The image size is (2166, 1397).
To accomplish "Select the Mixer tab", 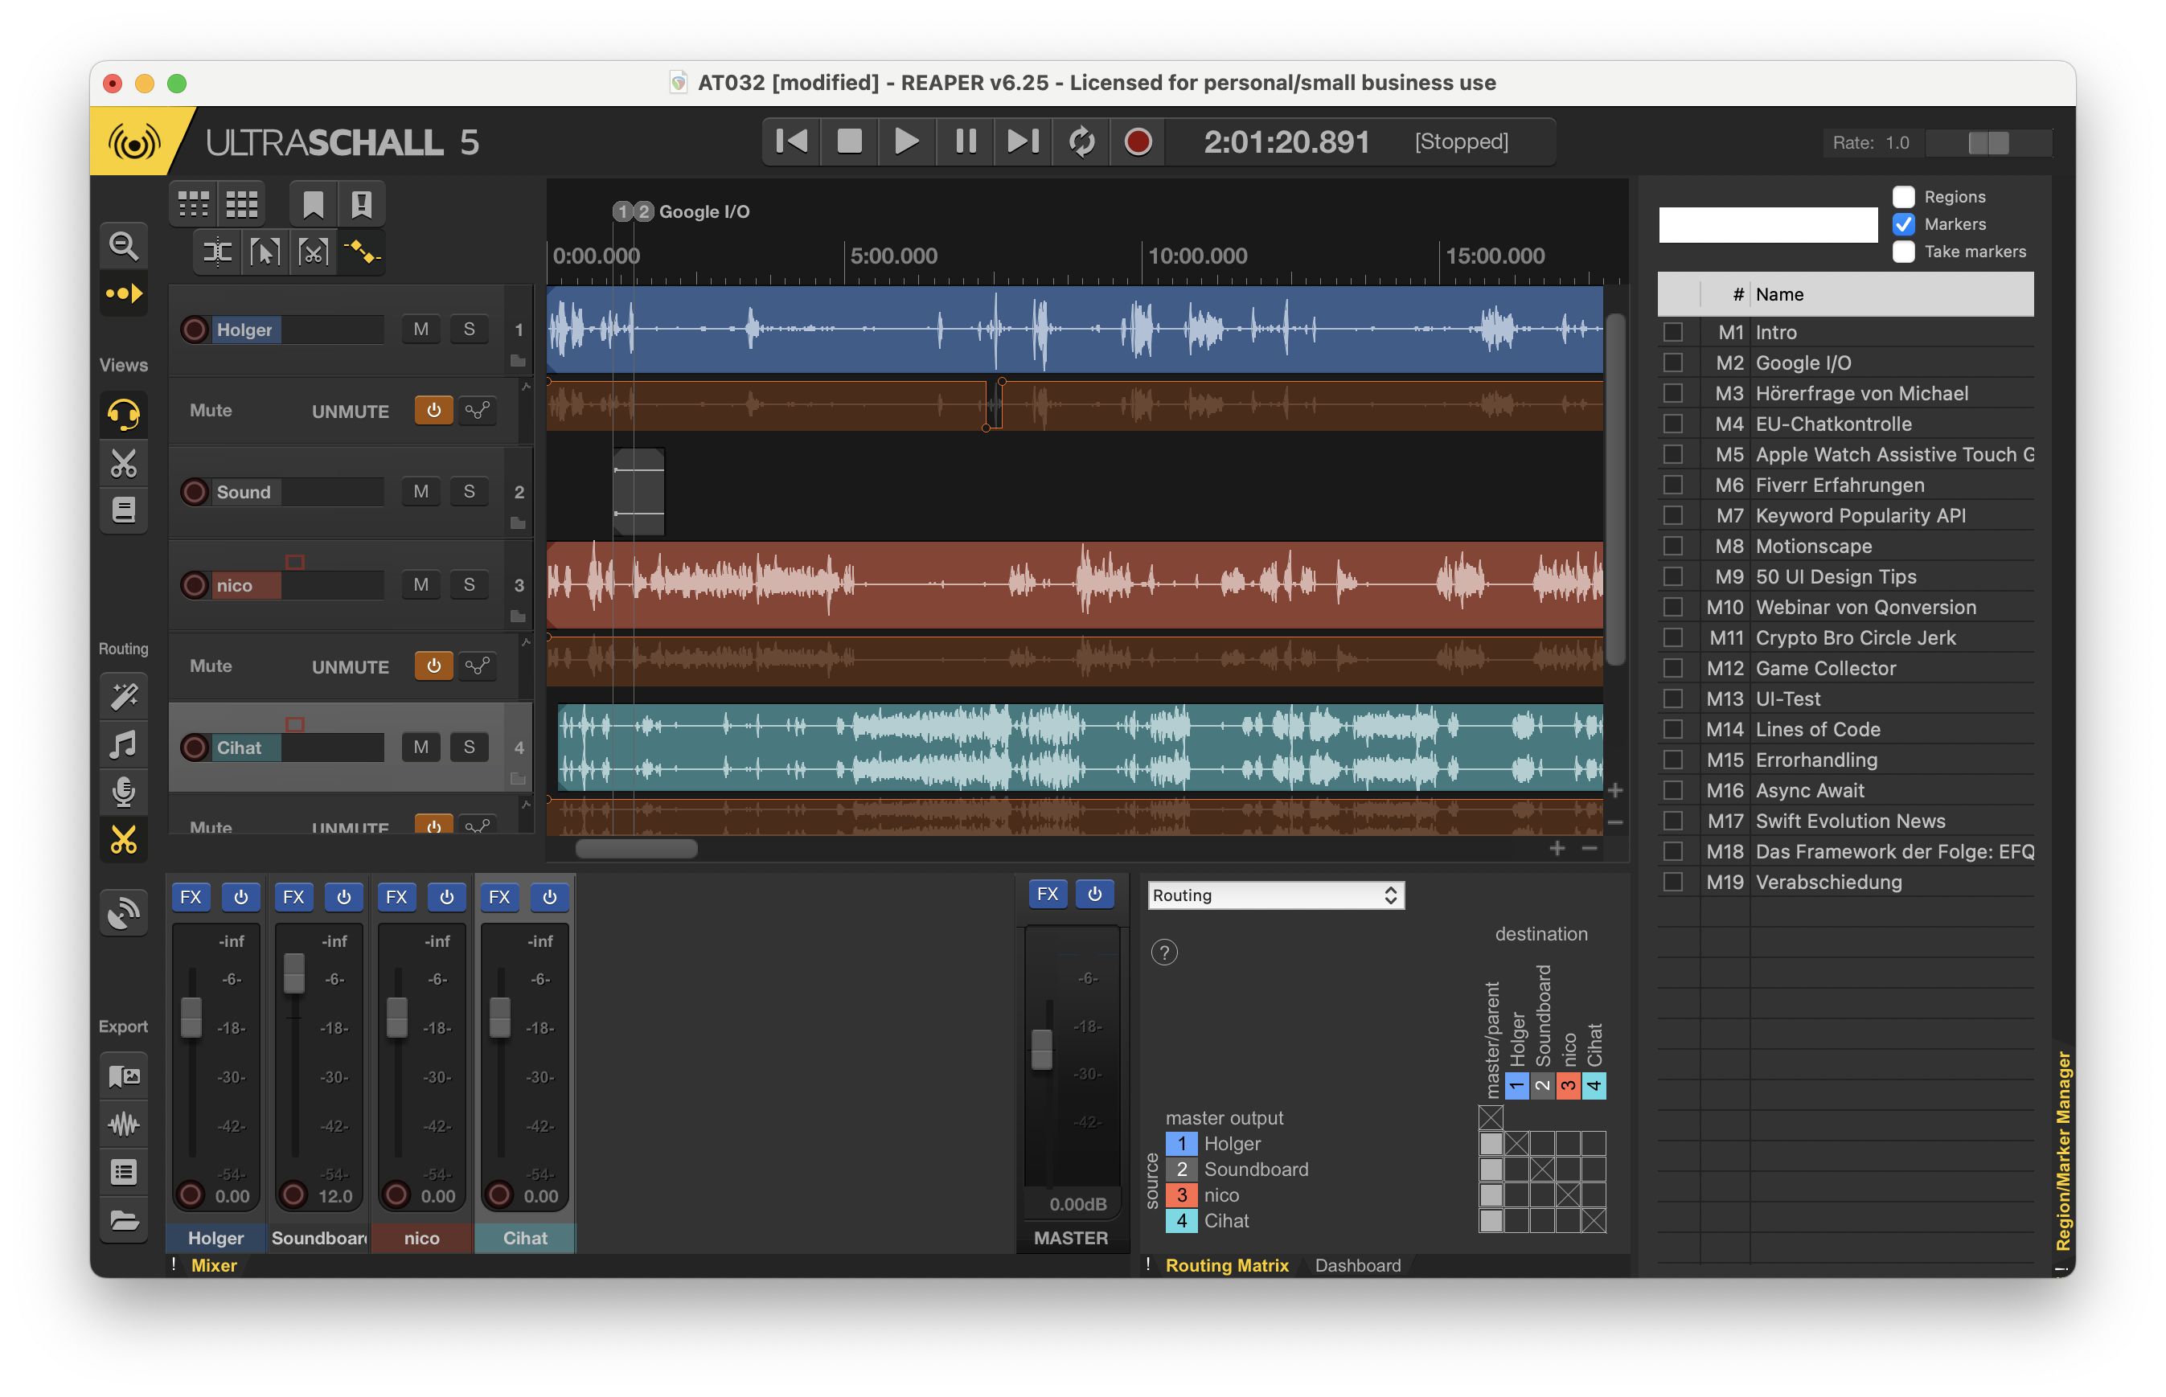I will [x=214, y=1265].
